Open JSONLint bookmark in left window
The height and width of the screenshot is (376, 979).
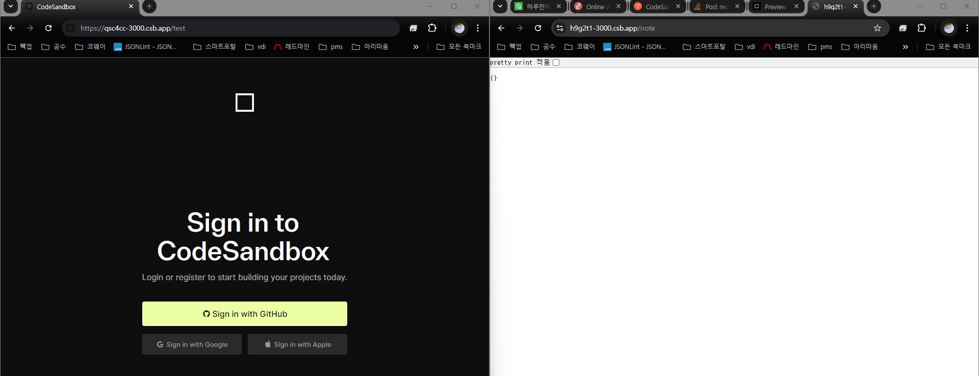pyautogui.click(x=145, y=46)
